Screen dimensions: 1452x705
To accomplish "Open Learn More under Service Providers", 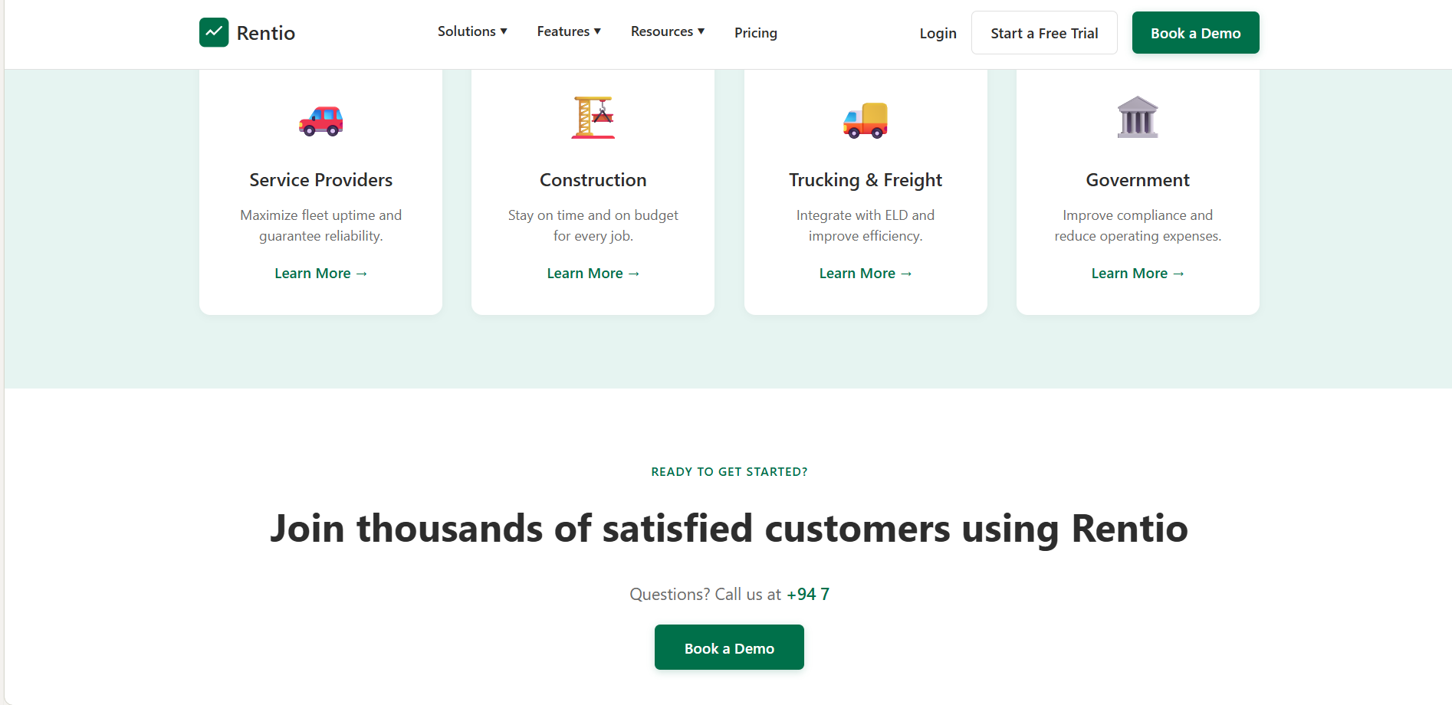I will coord(320,273).
